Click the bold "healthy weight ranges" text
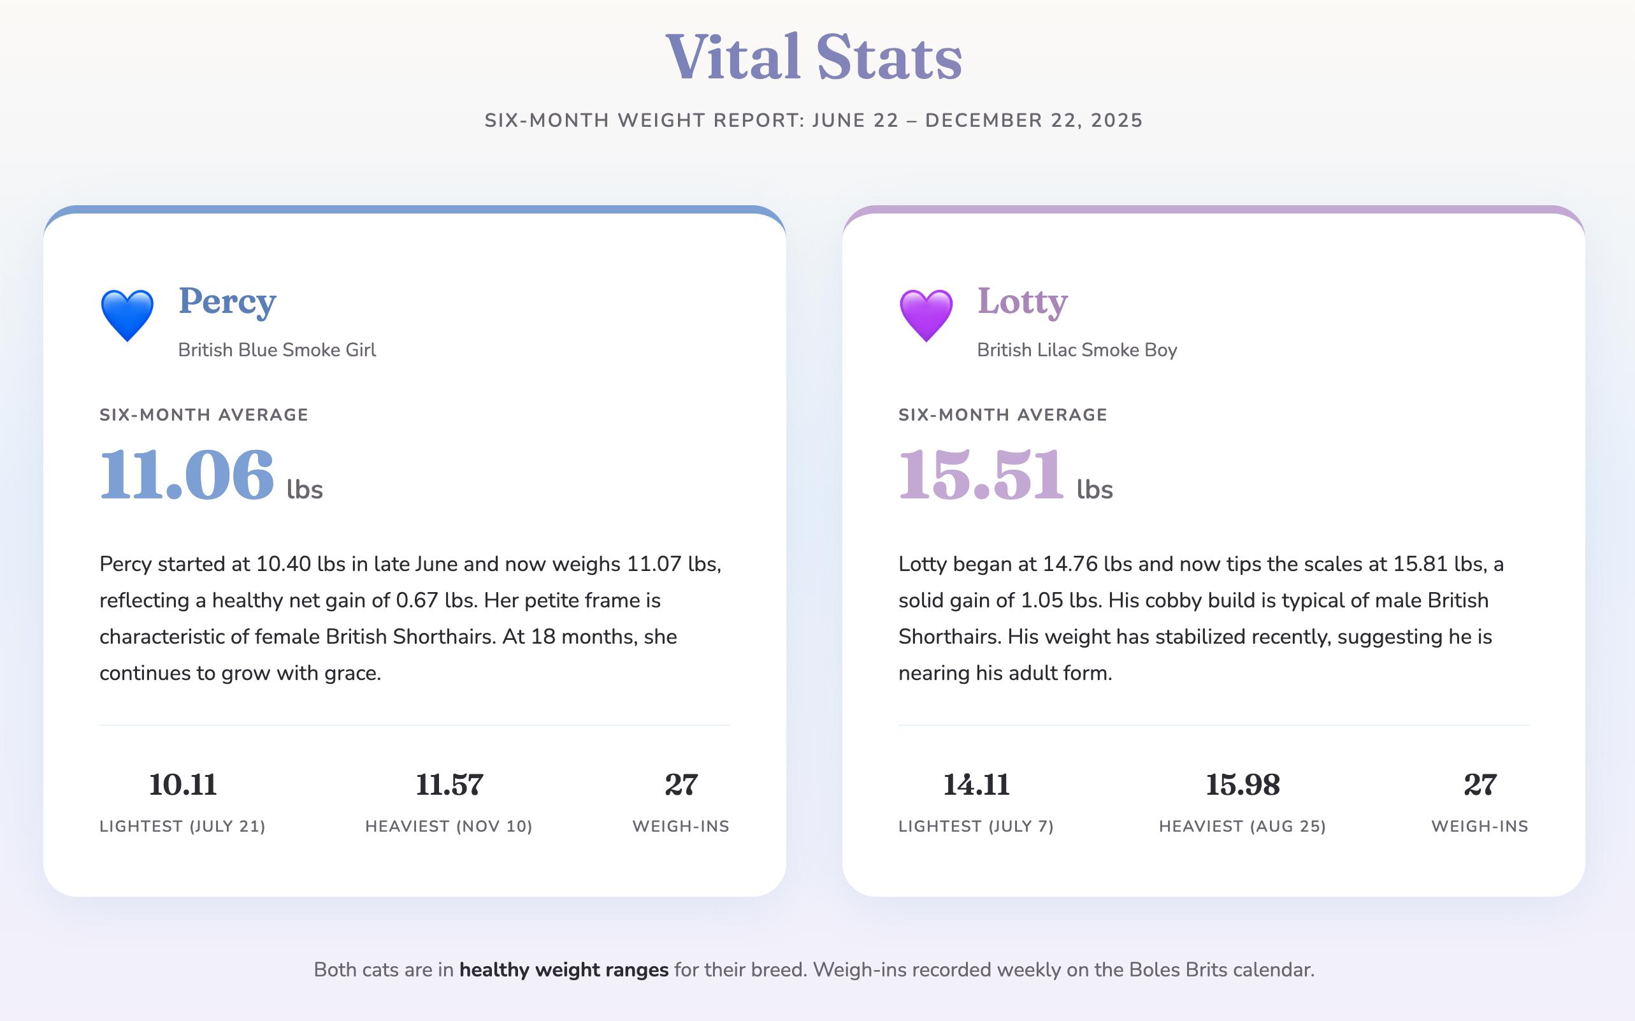1635x1021 pixels. click(x=564, y=969)
